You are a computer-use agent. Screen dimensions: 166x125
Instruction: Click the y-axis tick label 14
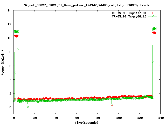(x=10, y=10)
